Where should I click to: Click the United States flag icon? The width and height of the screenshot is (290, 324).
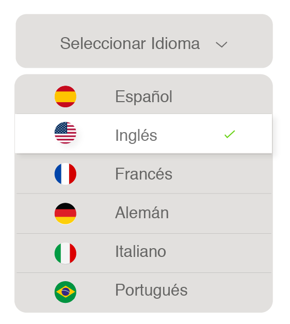pos(66,133)
